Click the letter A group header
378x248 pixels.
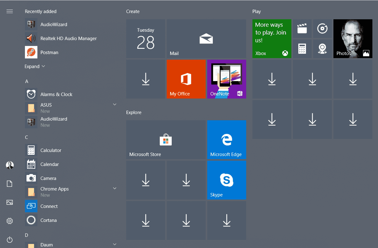tap(26, 81)
